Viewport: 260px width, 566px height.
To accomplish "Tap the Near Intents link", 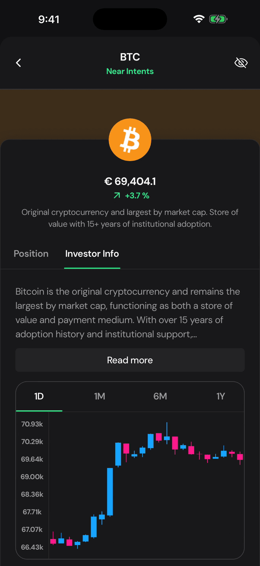I will tap(130, 71).
